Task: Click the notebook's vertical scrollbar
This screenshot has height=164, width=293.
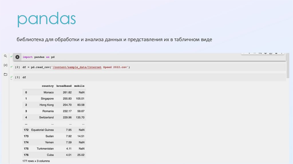Action: tap(288, 66)
